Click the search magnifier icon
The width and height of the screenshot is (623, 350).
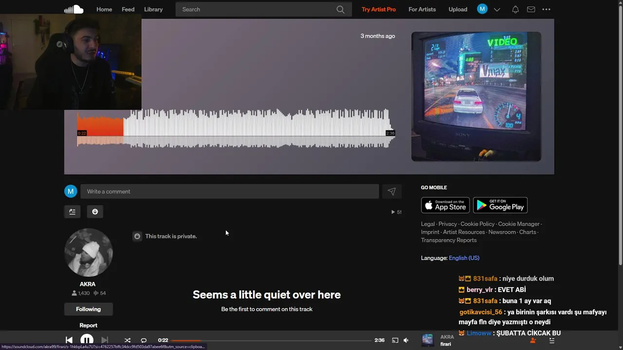click(x=340, y=9)
